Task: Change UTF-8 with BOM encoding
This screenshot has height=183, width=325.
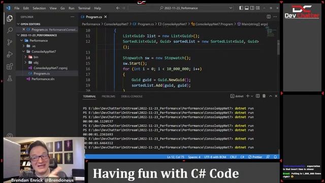Action: (215, 157)
